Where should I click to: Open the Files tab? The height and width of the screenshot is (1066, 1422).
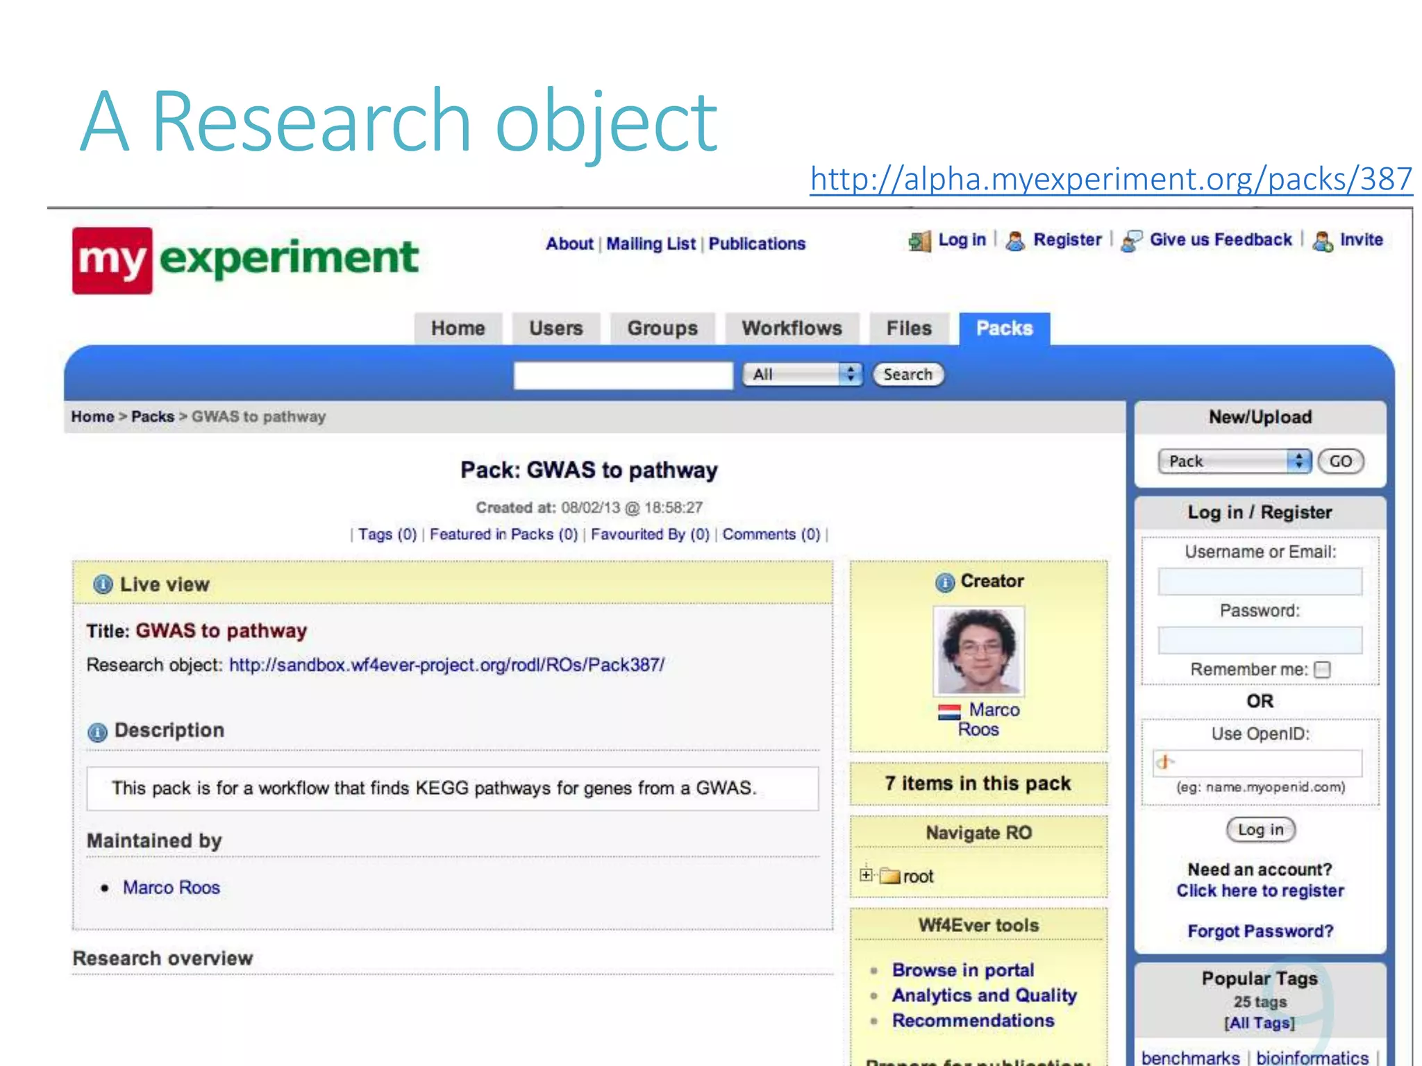[x=909, y=328]
